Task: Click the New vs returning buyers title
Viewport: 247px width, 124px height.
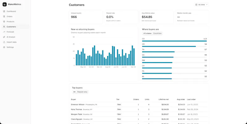Action: [x=83, y=29]
